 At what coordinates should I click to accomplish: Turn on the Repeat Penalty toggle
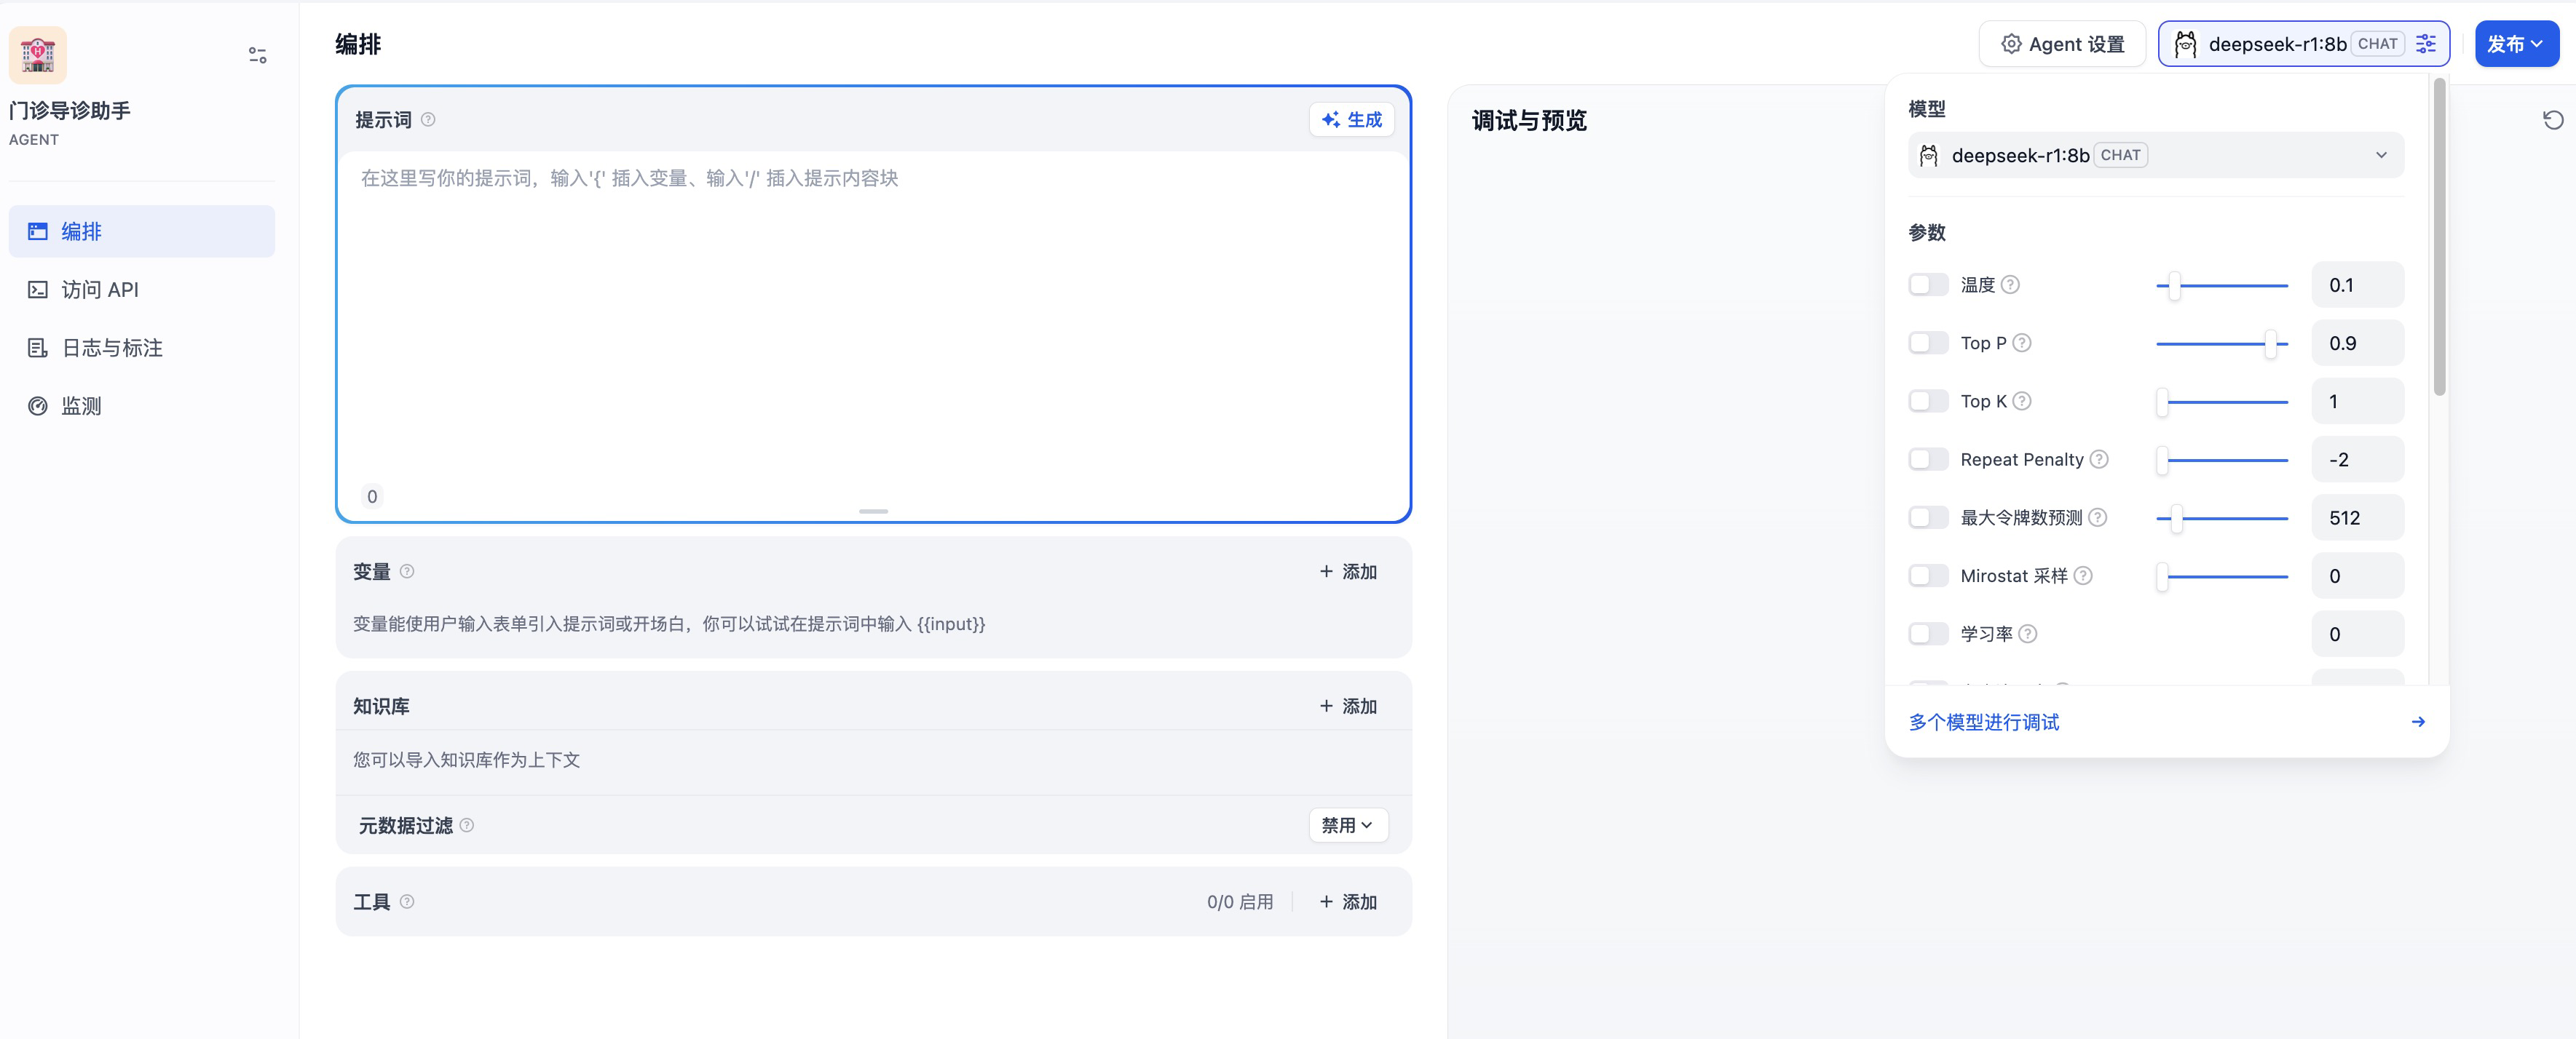[1927, 460]
